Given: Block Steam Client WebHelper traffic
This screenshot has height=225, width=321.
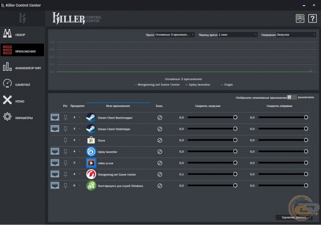Looking at the screenshot, I should click(x=160, y=129).
